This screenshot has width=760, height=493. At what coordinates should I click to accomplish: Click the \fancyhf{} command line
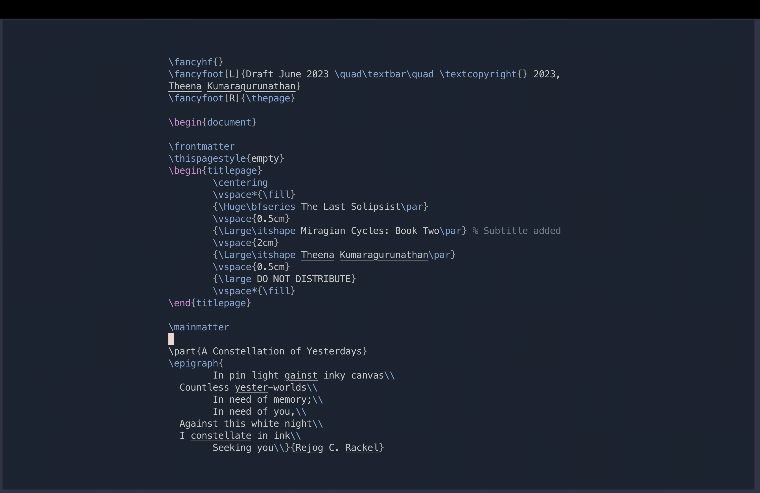pyautogui.click(x=196, y=62)
